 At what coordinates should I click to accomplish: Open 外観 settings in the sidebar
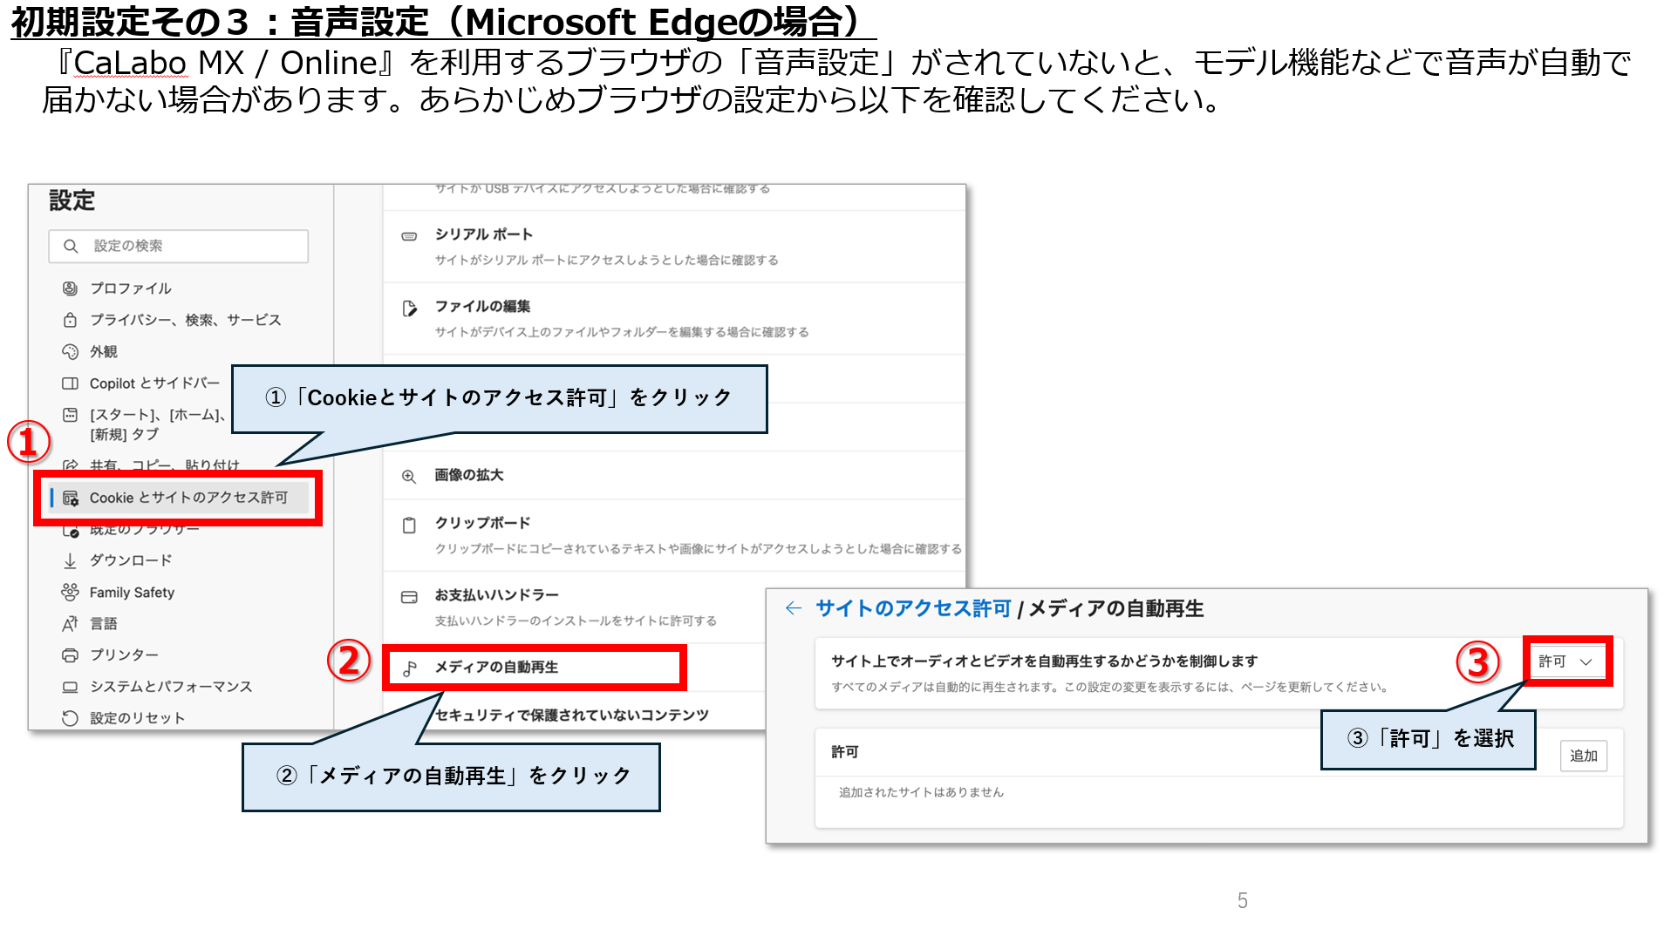103,351
